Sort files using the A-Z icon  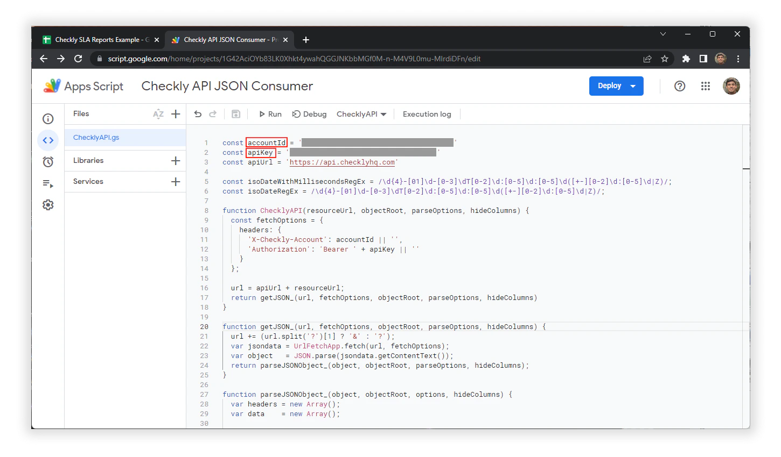tap(158, 113)
